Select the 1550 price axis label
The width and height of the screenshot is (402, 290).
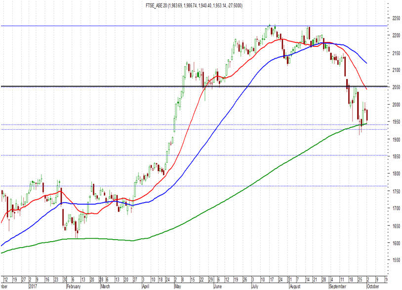pyautogui.click(x=396, y=260)
